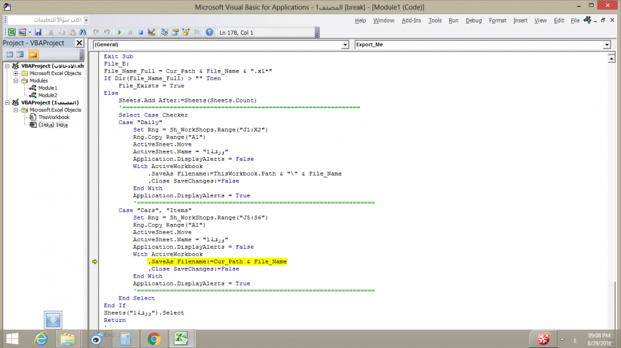
Task: Click code window scroll up arrow
Action: pos(611,58)
